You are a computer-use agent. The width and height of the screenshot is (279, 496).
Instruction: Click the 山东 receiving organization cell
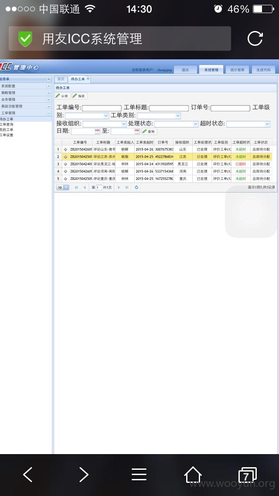(183, 149)
